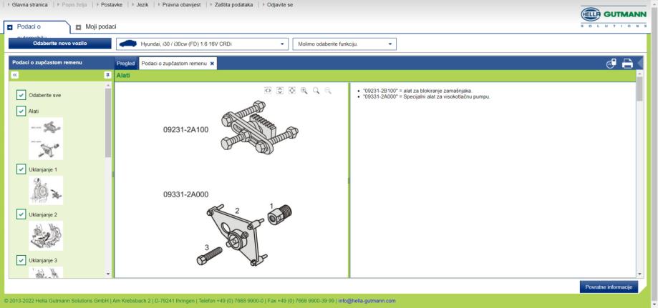Viewport: 658px width, 308px height.
Task: Uncheck the Alati checkbox
Action: point(21,111)
